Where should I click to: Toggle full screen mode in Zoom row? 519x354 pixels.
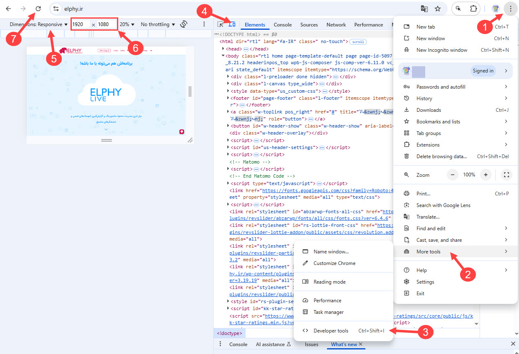[x=506, y=175]
